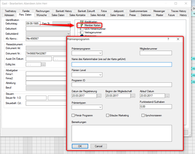Viewport: 195px width, 154px height.
Task: Open the Dokument Art dropdown
Action: click(46, 48)
